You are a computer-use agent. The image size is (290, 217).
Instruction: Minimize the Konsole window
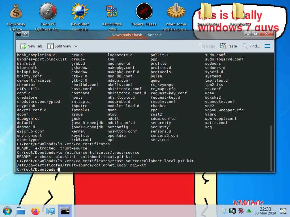pos(248,34)
